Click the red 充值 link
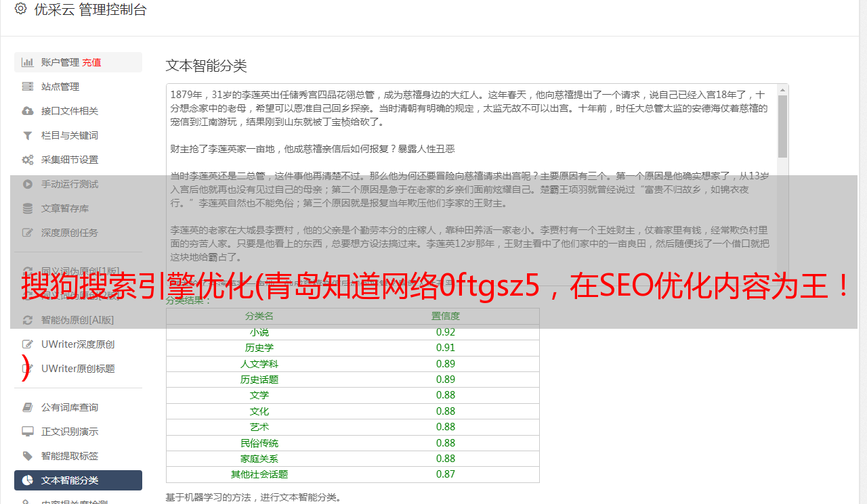Screen dimensions: 867x504 pyautogui.click(x=91, y=62)
